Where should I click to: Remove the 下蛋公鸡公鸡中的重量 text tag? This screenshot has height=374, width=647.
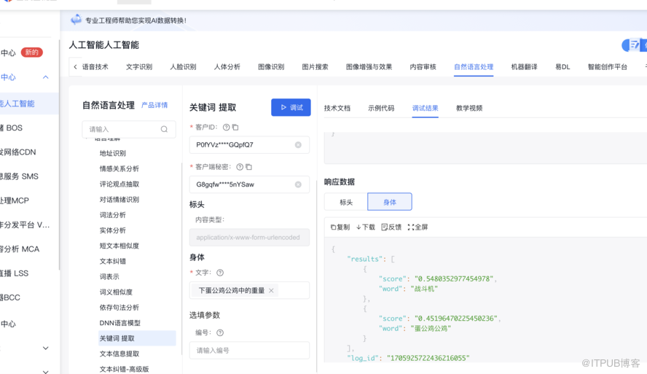271,290
